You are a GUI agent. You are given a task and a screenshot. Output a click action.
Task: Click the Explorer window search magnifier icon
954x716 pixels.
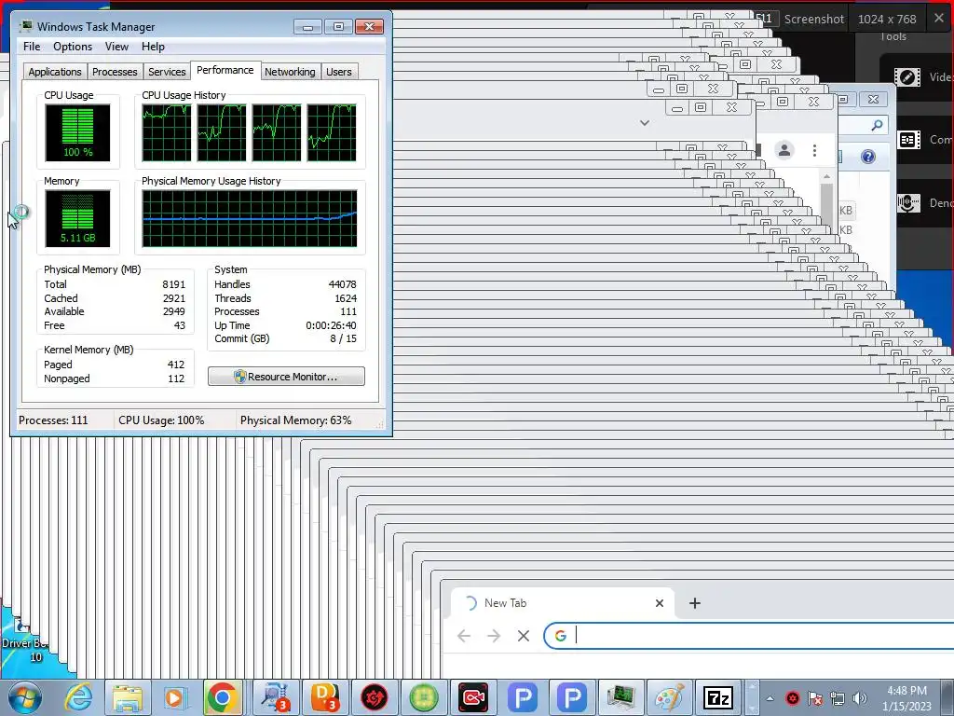tap(876, 125)
